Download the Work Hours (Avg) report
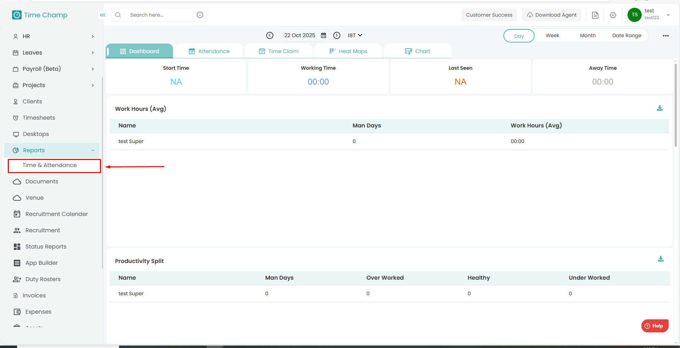The width and height of the screenshot is (680, 348). (659, 108)
